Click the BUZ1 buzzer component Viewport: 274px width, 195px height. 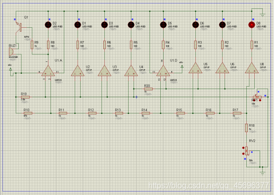click(x=11, y=52)
